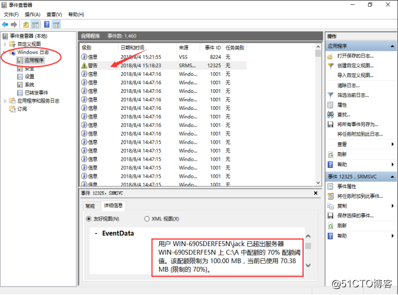Sort events by 事件 ID column header

[x=211, y=48]
